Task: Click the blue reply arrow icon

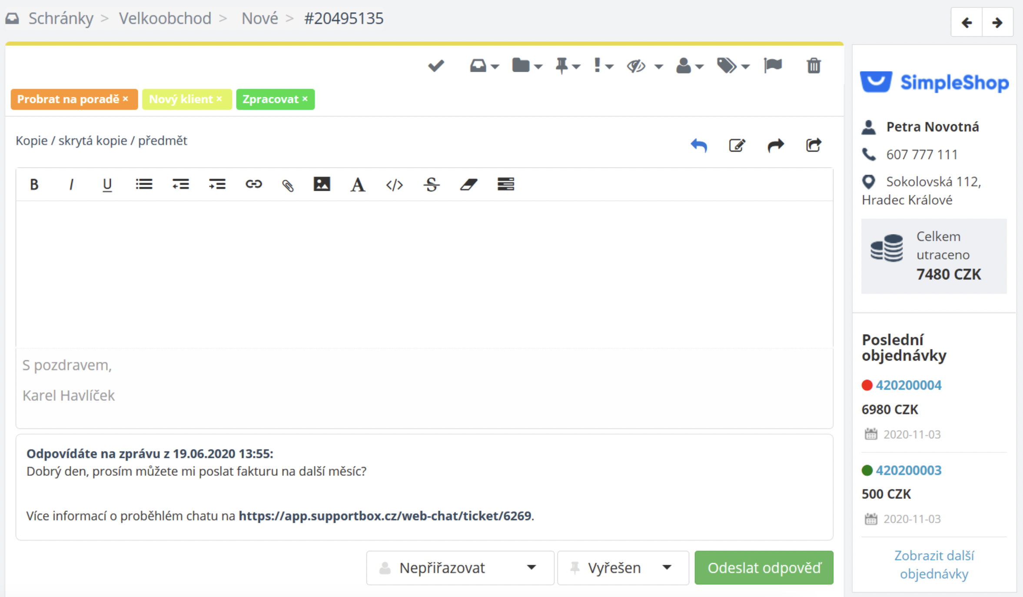Action: click(x=699, y=145)
